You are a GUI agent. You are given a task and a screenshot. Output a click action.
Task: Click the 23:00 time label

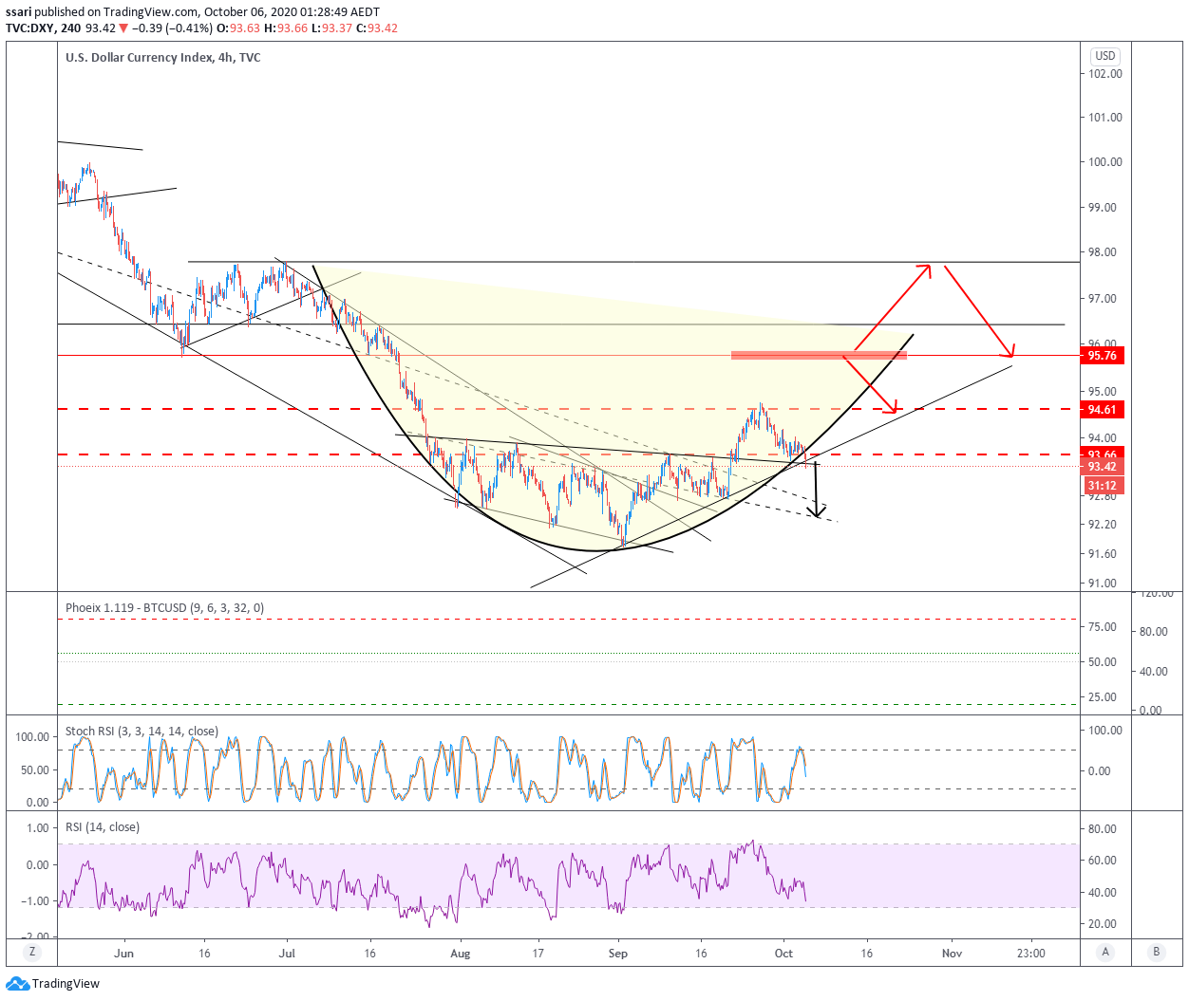pos(1031,954)
